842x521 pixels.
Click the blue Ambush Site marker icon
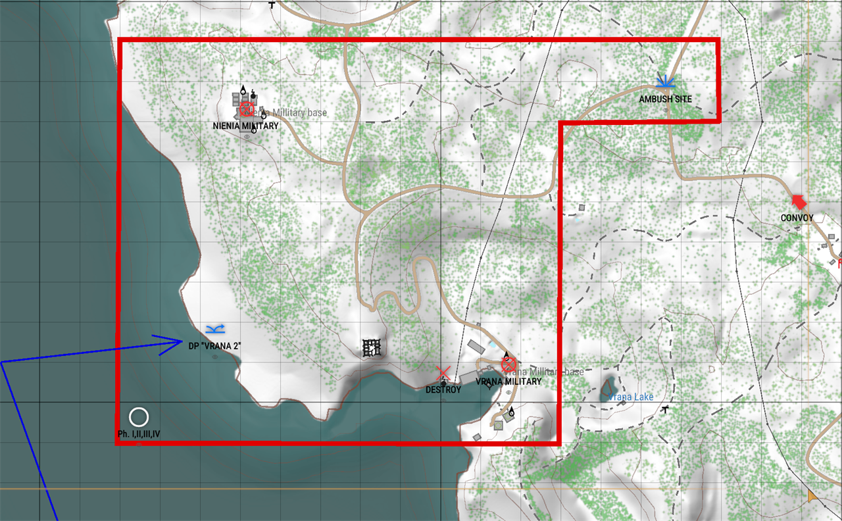(665, 82)
